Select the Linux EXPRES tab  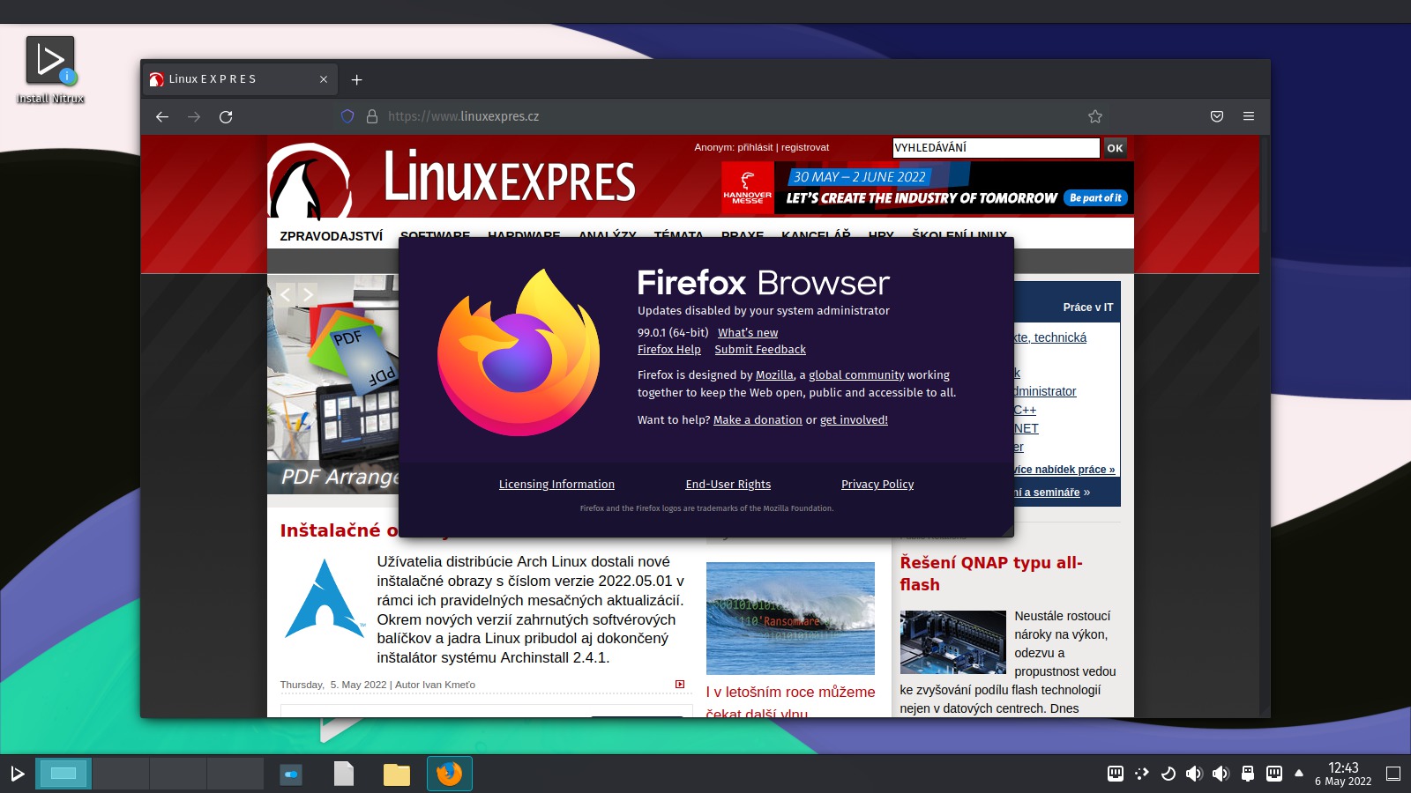pos(240,79)
